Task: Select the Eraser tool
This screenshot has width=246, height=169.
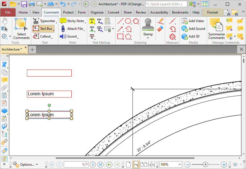Action: coord(160,29)
